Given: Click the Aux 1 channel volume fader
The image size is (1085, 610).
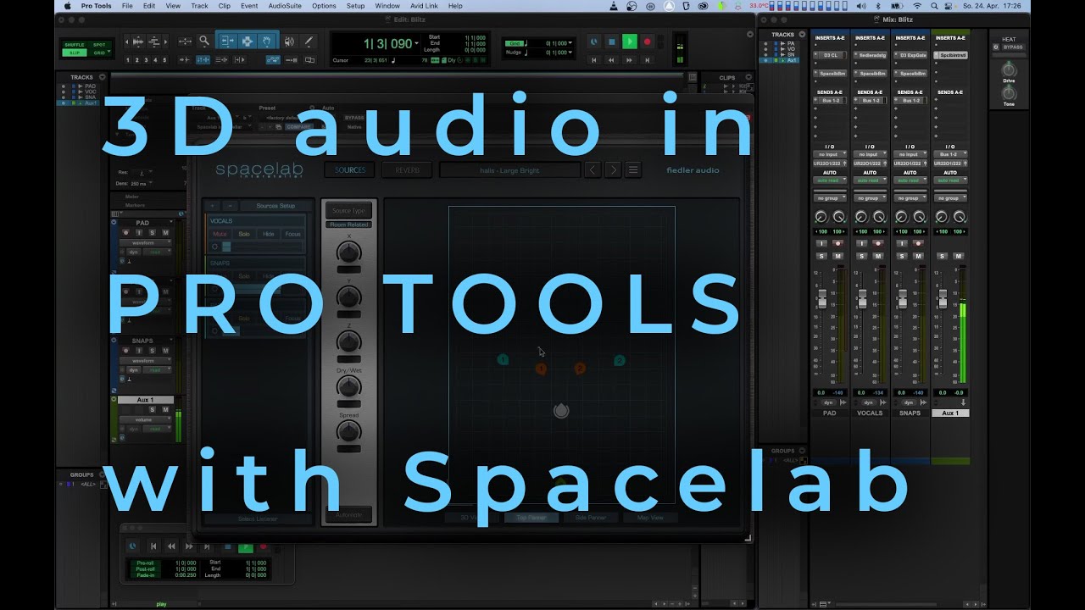Looking at the screenshot, I should tap(943, 299).
